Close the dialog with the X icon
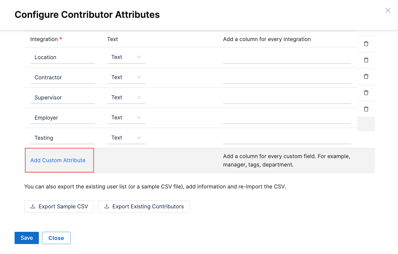The width and height of the screenshot is (398, 254). click(x=388, y=10)
